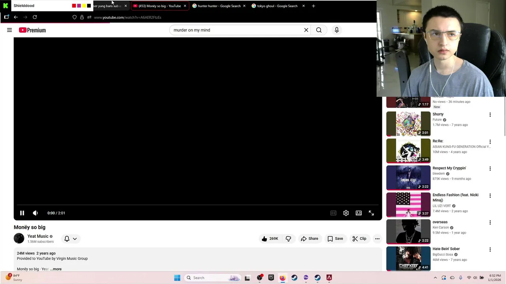The width and height of the screenshot is (506, 284).
Task: Open Apex Legends from the taskbar
Action: tap(329, 278)
